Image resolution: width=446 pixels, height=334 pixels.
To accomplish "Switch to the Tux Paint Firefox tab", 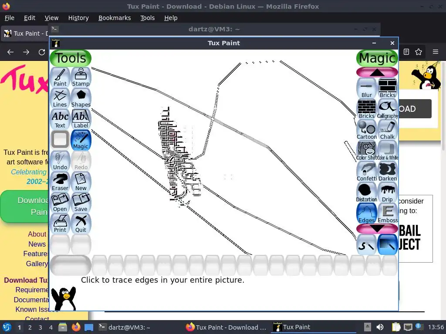I will (x=26, y=33).
